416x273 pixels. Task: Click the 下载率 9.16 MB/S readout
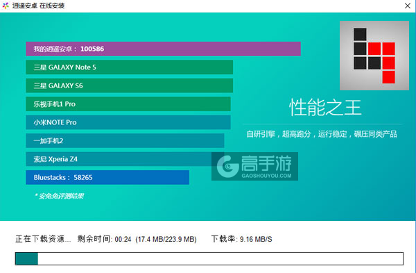tap(241, 239)
